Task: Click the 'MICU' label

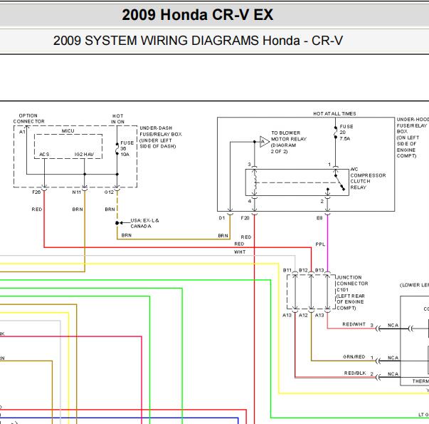Action: [68, 130]
